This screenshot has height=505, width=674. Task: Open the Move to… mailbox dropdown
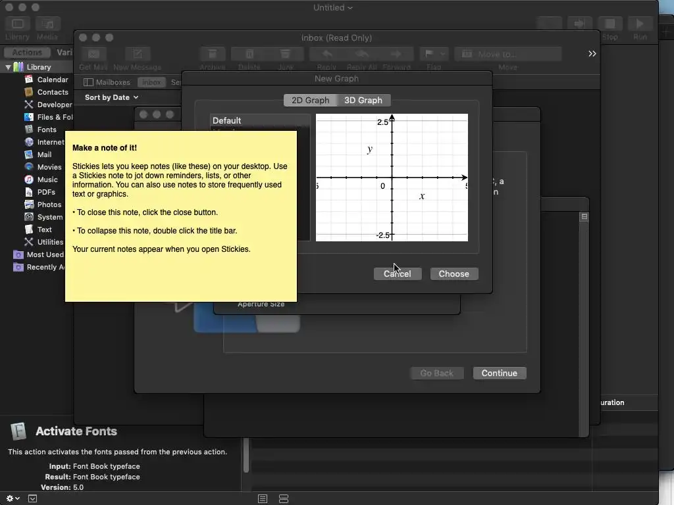508,54
